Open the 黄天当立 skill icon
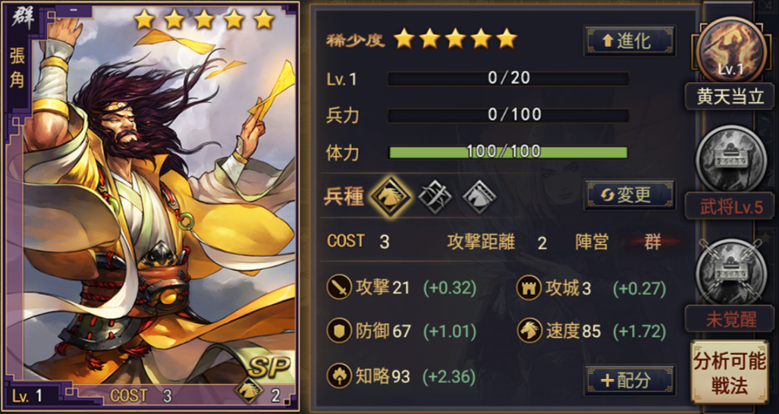Screen dimensions: 779x414 coord(730,50)
